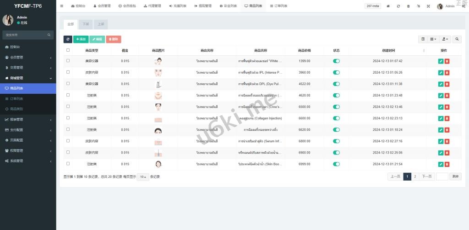Expand 会员管理 in the sidebar

click(x=27, y=57)
